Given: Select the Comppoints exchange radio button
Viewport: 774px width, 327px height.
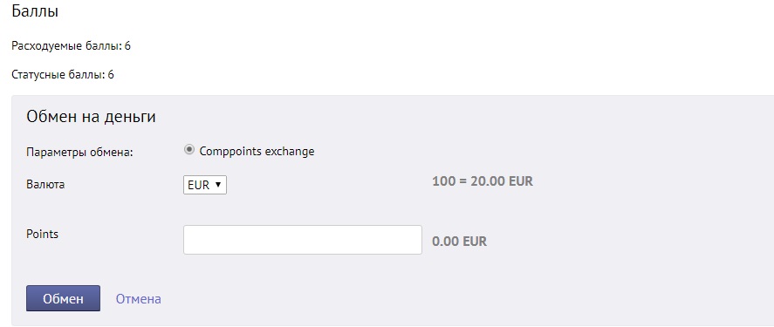Looking at the screenshot, I should coord(189,150).
